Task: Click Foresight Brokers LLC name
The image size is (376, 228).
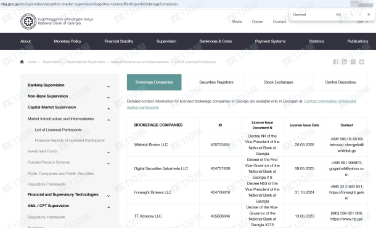Action: tap(153, 192)
